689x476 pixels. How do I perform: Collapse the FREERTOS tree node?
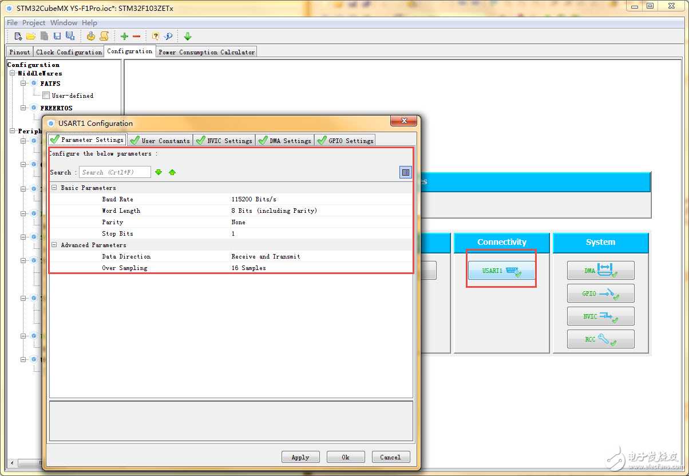tap(24, 108)
